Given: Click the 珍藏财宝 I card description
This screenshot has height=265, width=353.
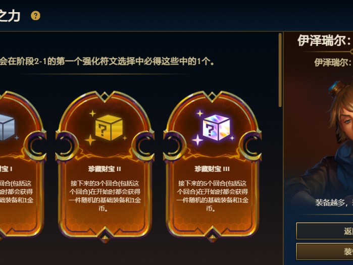Looking at the screenshot, I should [17, 192].
